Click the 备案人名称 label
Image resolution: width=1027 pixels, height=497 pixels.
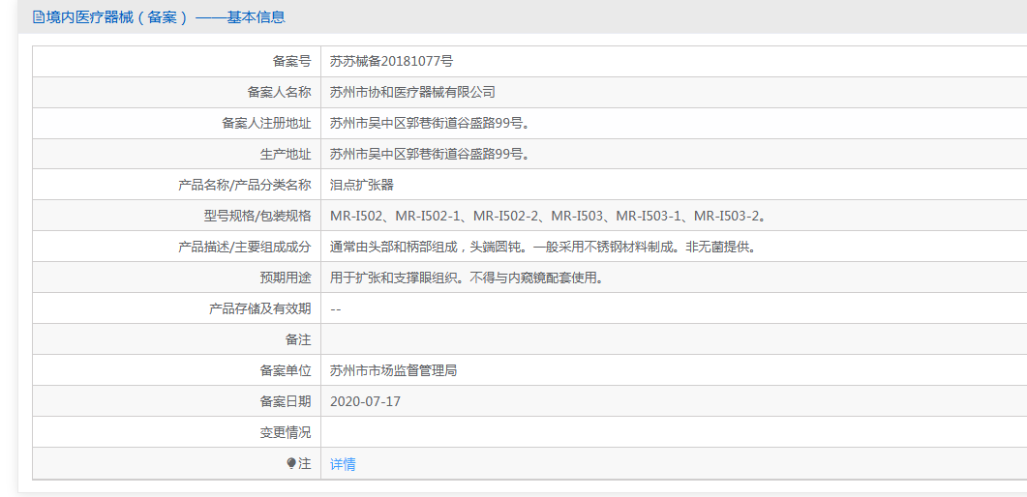point(279,92)
